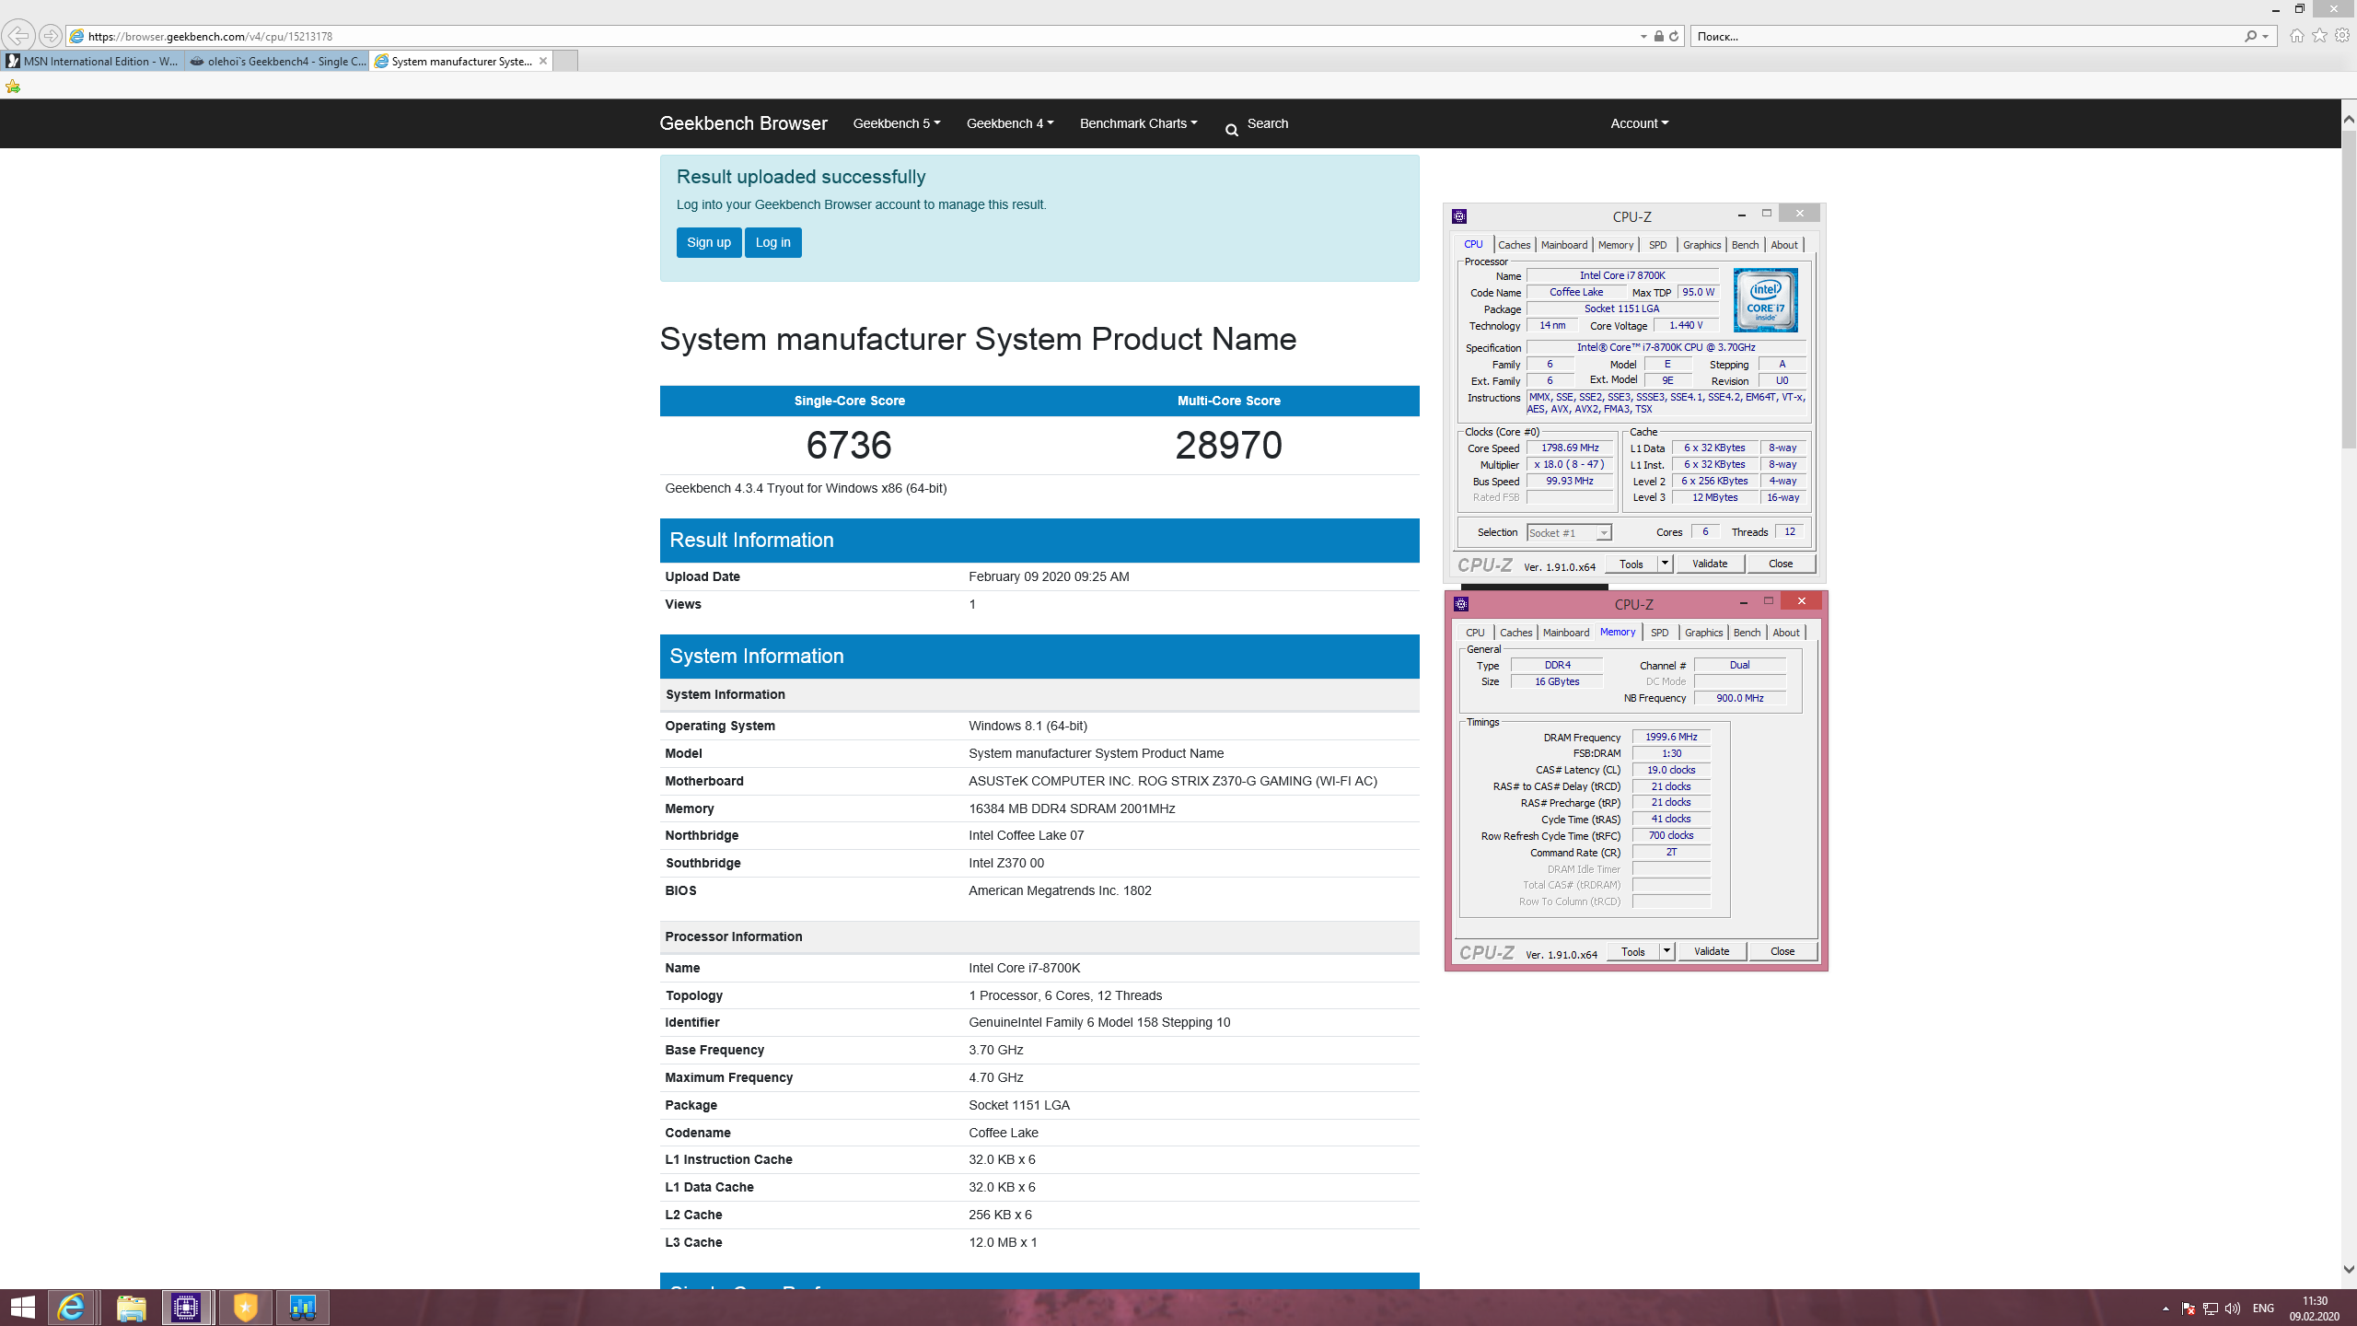
Task: Switch to Mainboard tab in upper CPU-Z
Action: pyautogui.click(x=1564, y=245)
